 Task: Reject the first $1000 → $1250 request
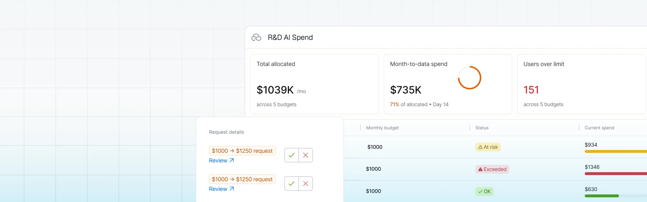tap(306, 155)
